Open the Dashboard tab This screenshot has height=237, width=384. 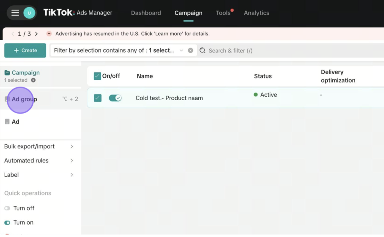tap(146, 13)
